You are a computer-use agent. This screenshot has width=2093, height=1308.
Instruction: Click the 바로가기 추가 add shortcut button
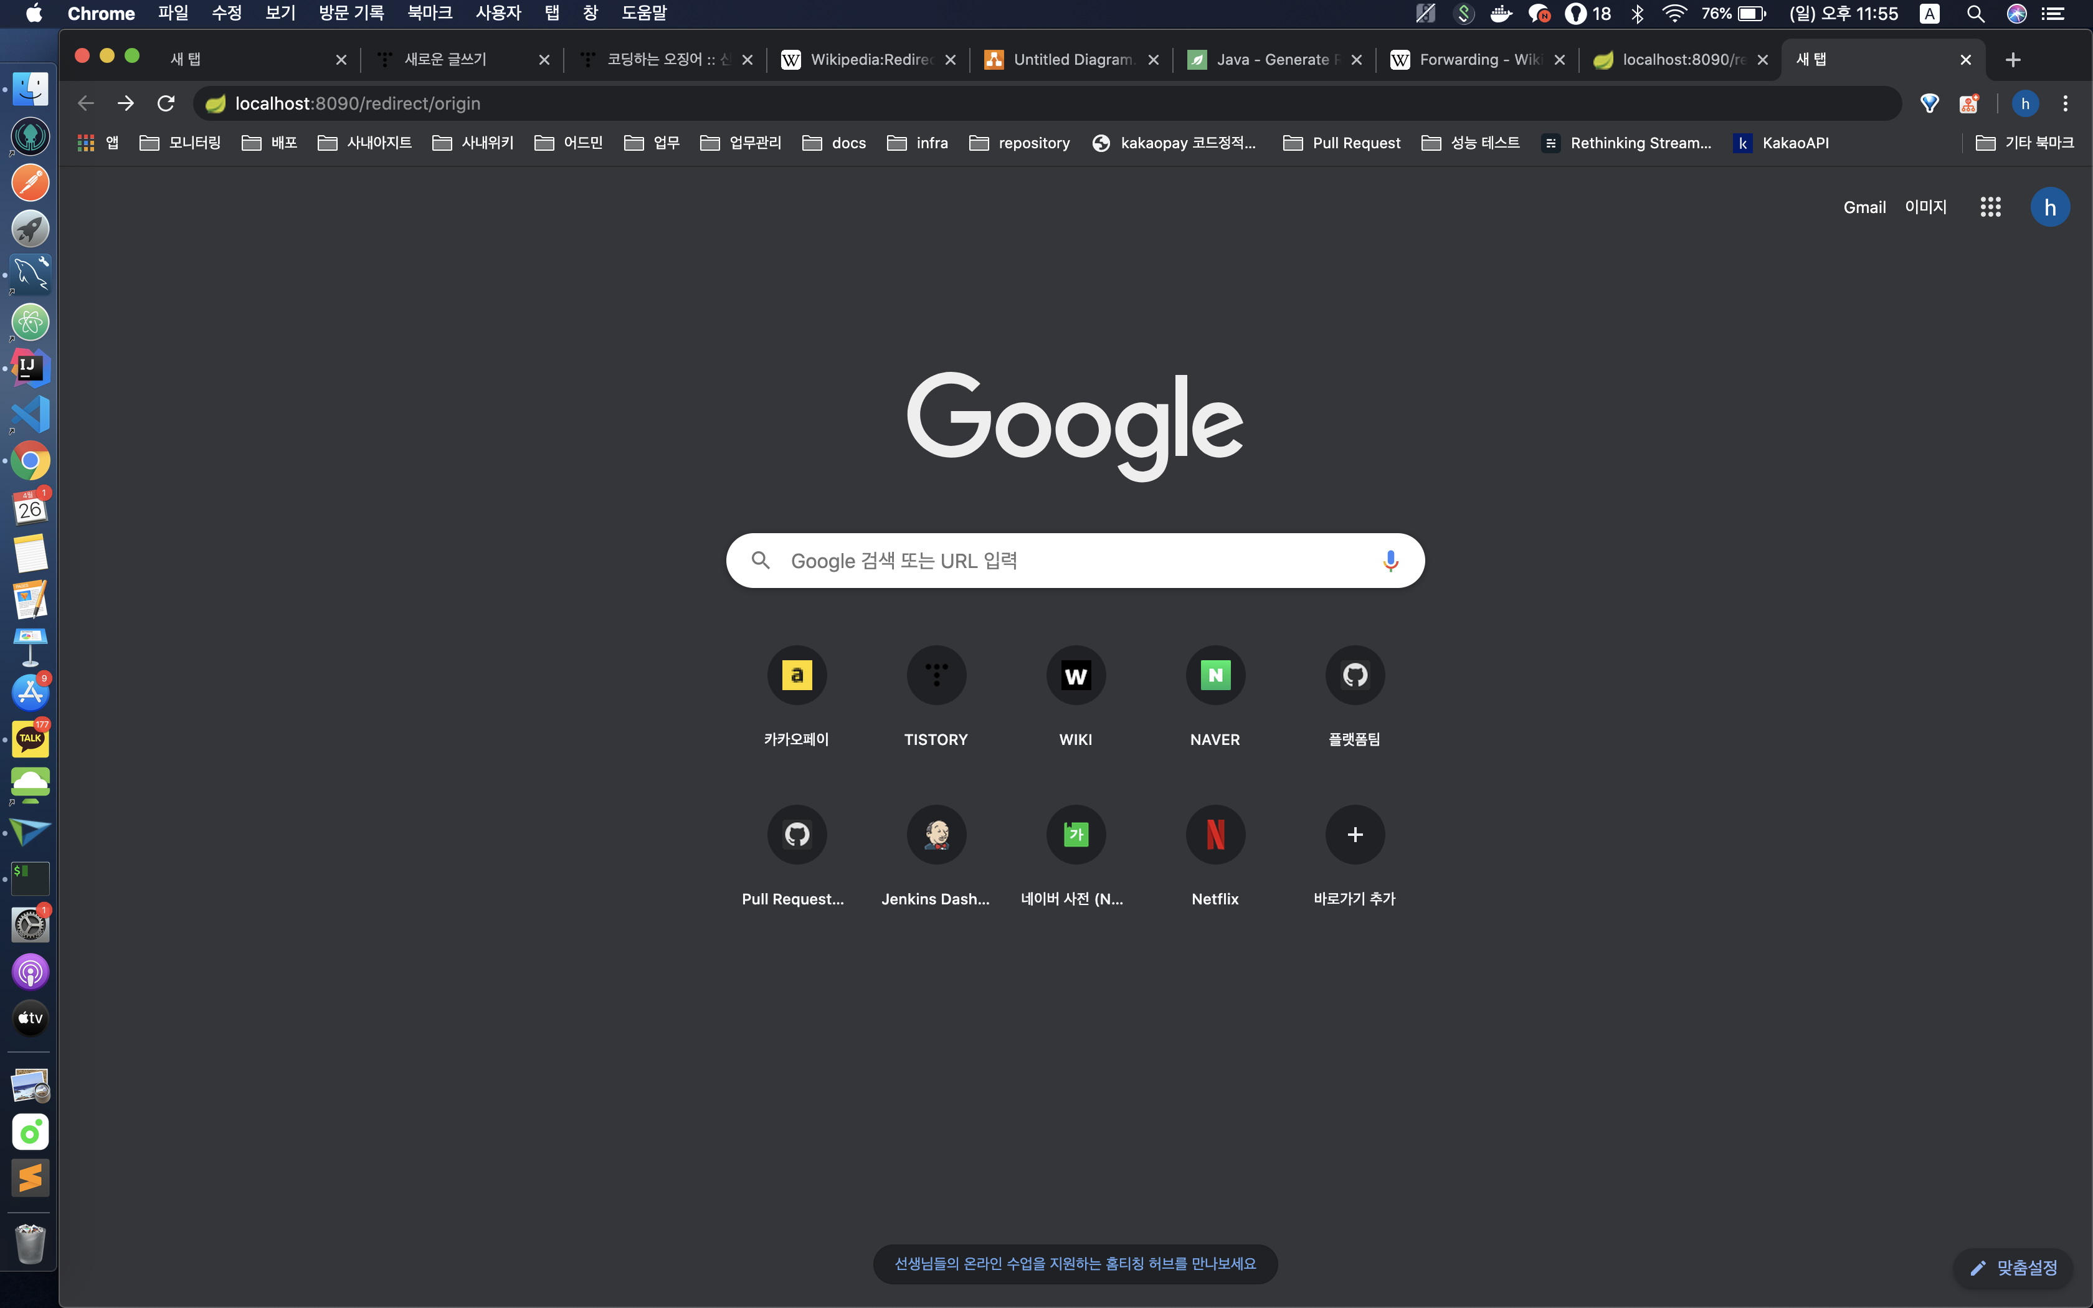pos(1354,835)
